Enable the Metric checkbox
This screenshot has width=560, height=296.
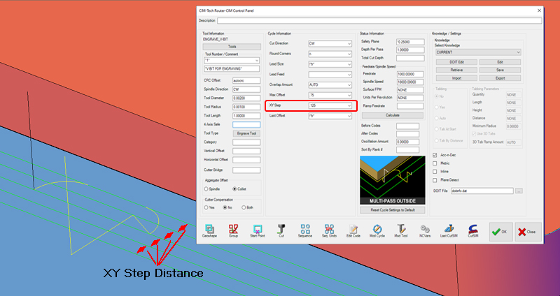(x=435, y=163)
